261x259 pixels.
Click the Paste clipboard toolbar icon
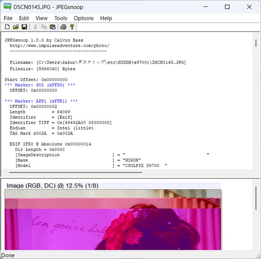pyautogui.click(x=53, y=27)
